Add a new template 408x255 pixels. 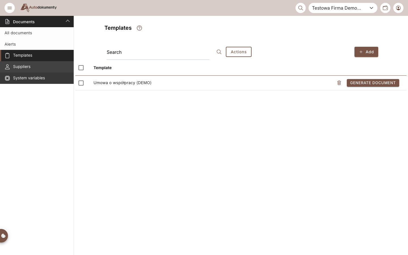(366, 52)
